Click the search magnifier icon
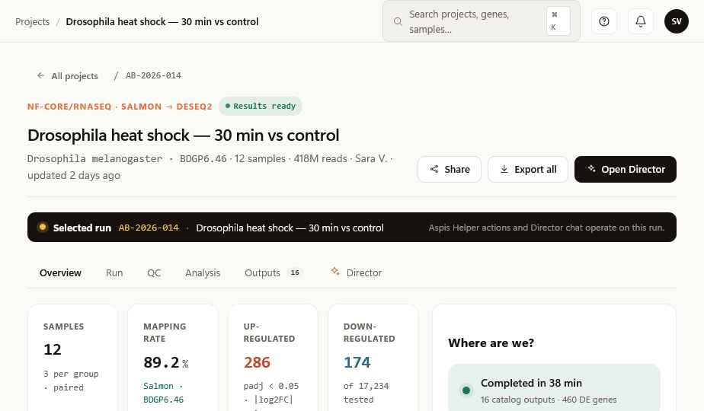Image resolution: width=704 pixels, height=411 pixels. pyautogui.click(x=398, y=21)
